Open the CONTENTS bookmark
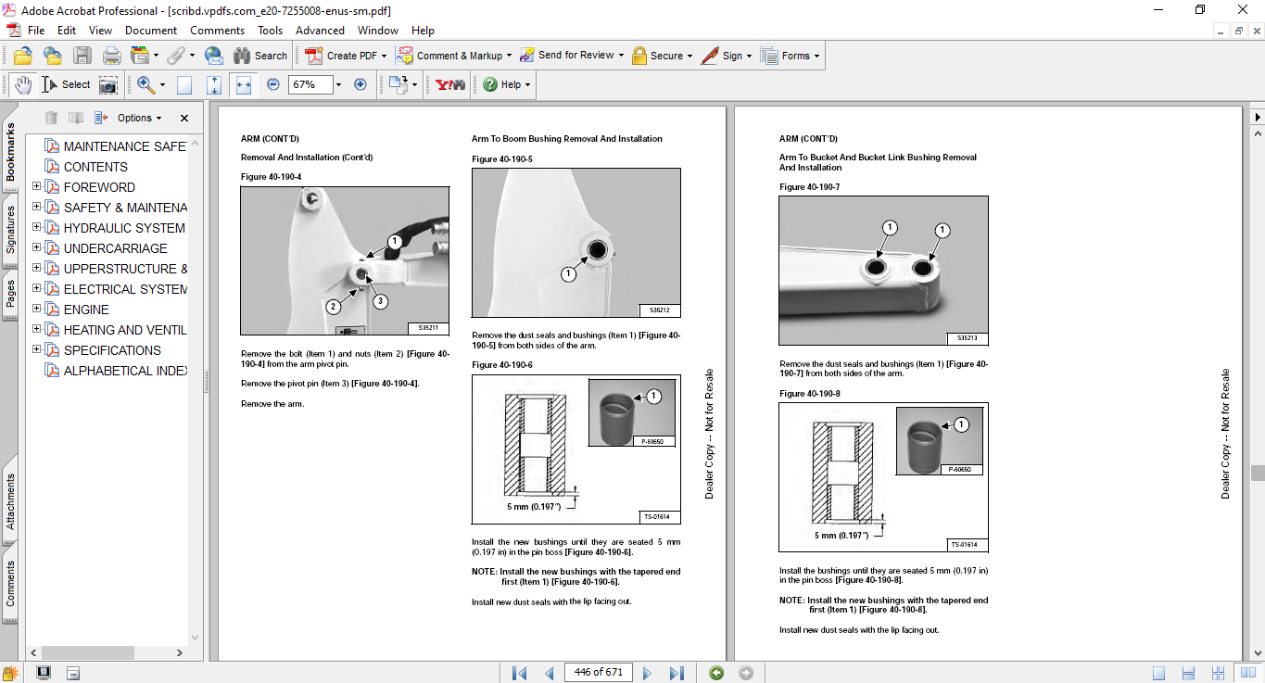This screenshot has height=683, width=1265. [95, 167]
